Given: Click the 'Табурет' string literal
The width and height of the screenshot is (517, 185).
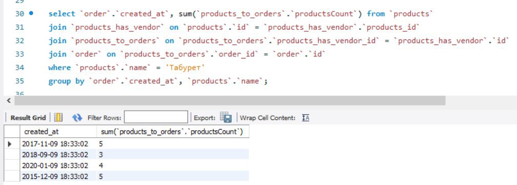Looking at the screenshot, I should pos(185,68).
